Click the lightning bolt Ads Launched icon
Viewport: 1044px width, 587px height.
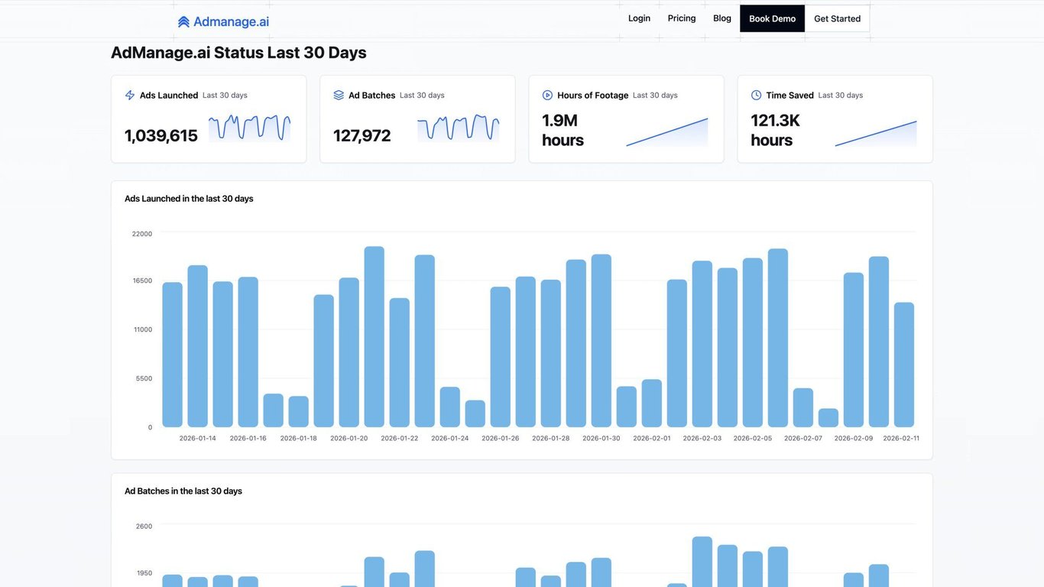coord(130,96)
